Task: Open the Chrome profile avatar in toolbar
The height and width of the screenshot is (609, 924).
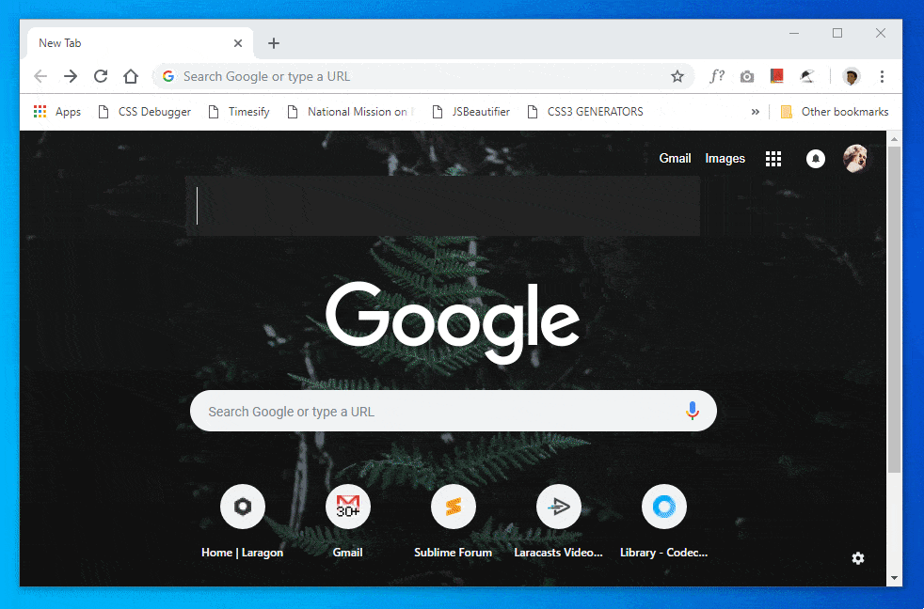Action: (x=851, y=76)
